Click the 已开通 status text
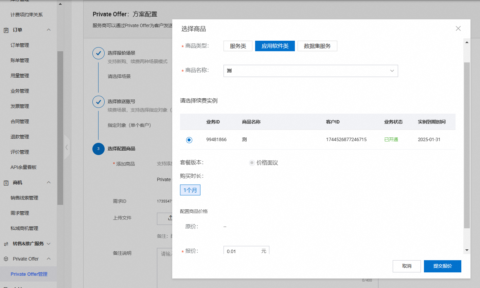480x288 pixels. [391, 140]
